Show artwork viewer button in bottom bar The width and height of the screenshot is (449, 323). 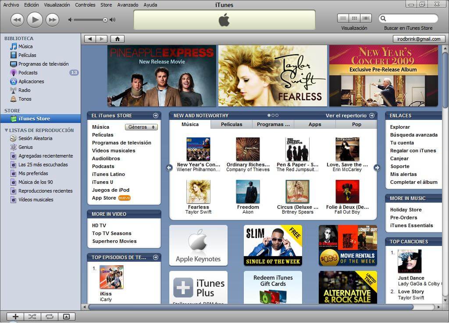(x=67, y=316)
